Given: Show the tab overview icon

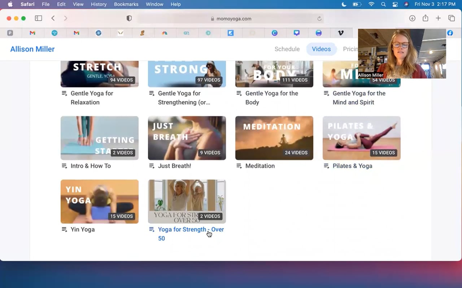Looking at the screenshot, I should click(x=451, y=18).
